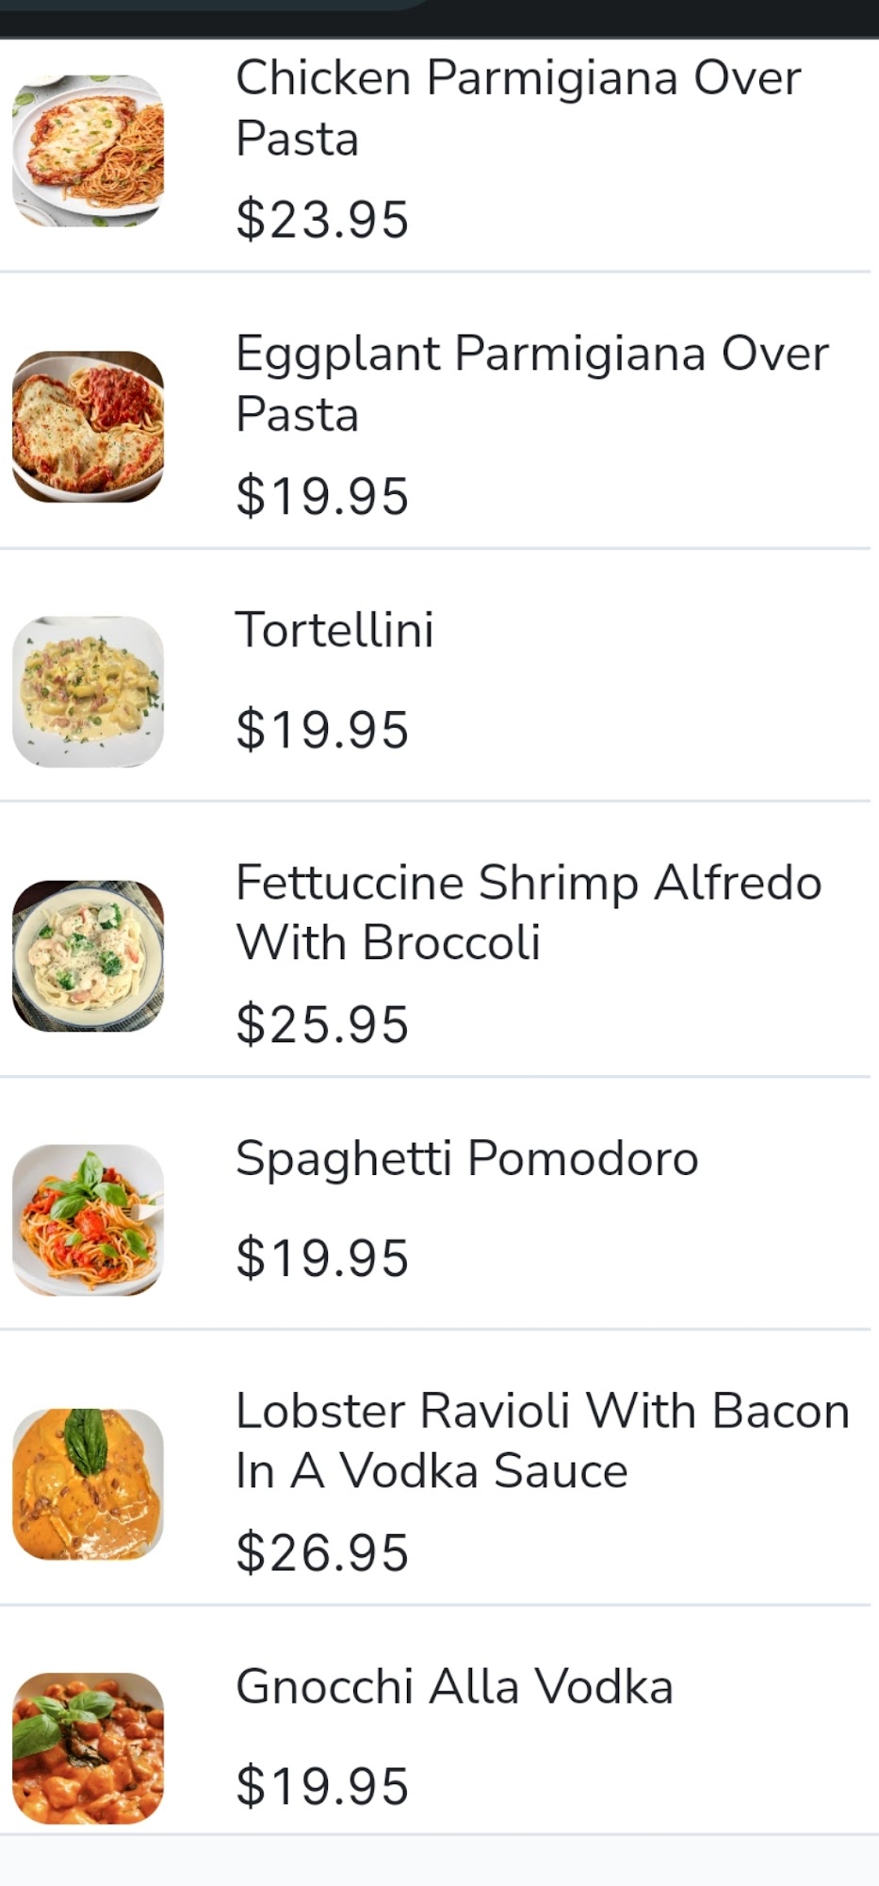This screenshot has height=1886, width=879.
Task: Tap the Eggplant Parmigiana dish photo
Action: [88, 426]
